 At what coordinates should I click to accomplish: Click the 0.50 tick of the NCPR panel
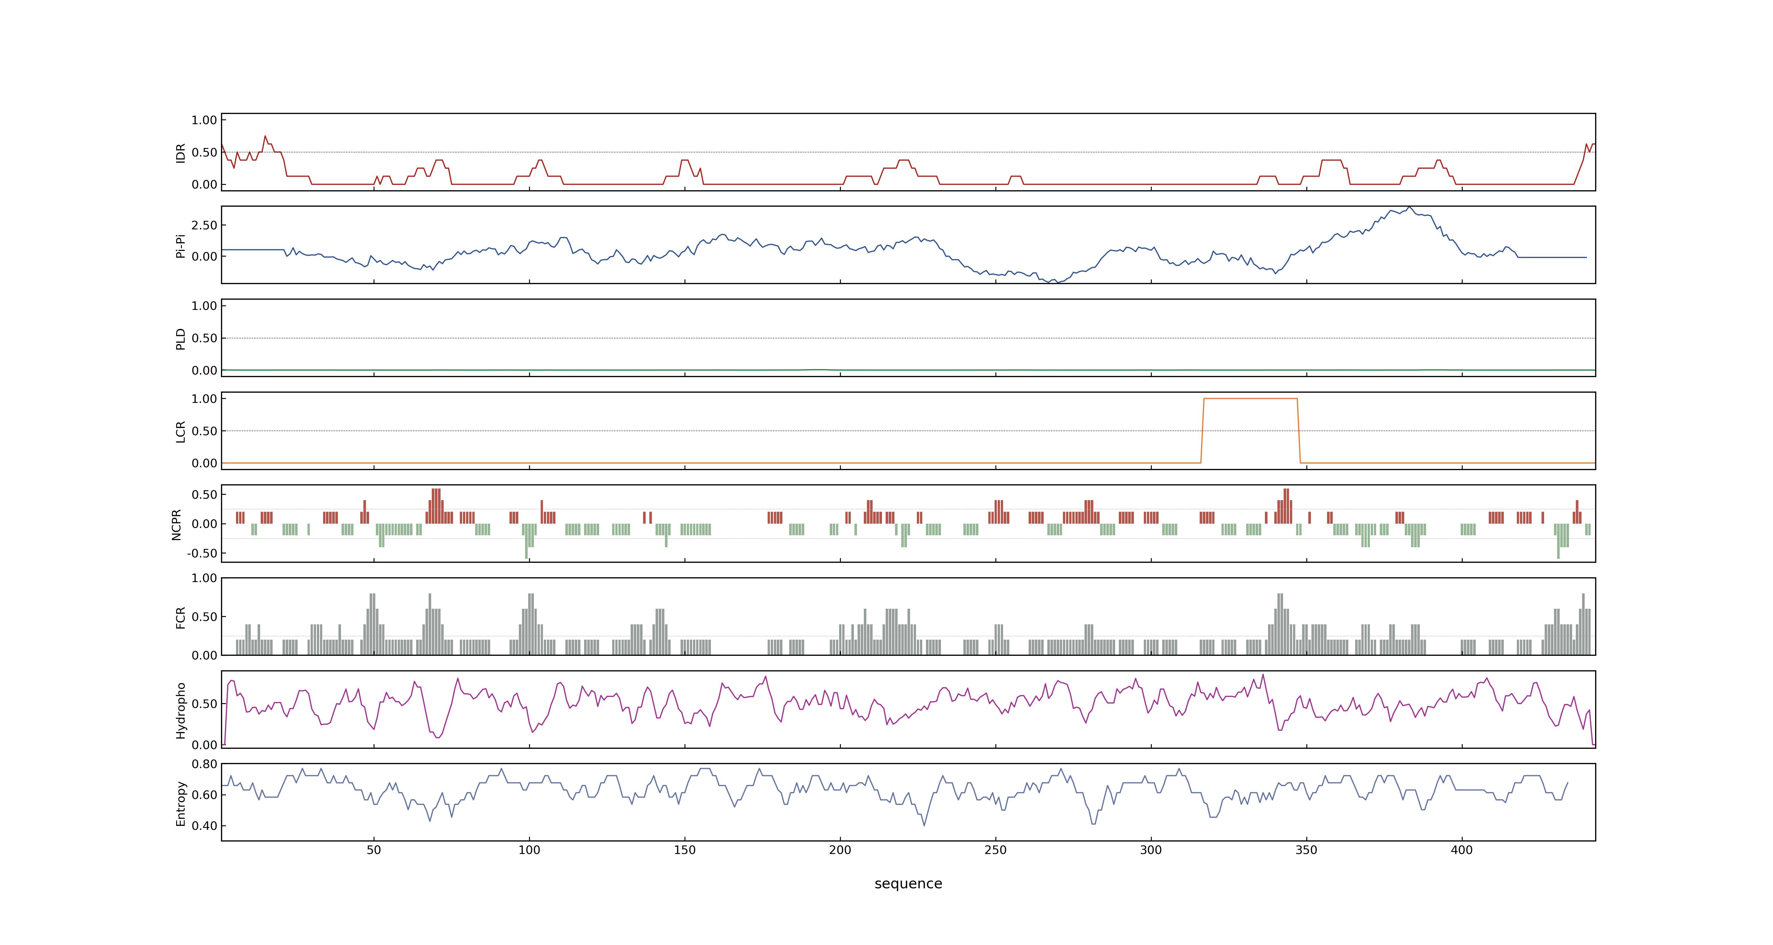[205, 494]
